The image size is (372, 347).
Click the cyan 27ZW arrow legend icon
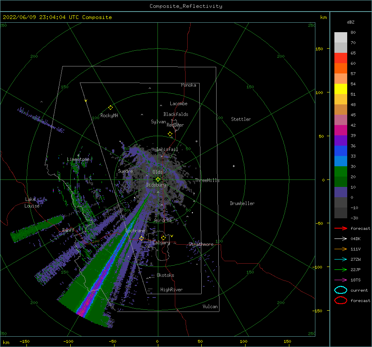(x=341, y=260)
